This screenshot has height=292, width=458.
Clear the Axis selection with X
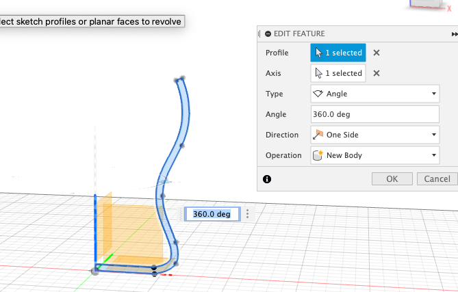tap(377, 73)
